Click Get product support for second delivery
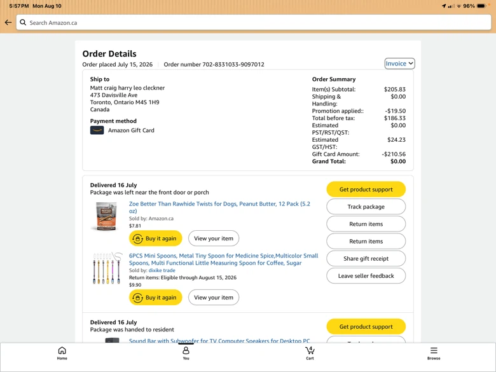 tap(366, 326)
